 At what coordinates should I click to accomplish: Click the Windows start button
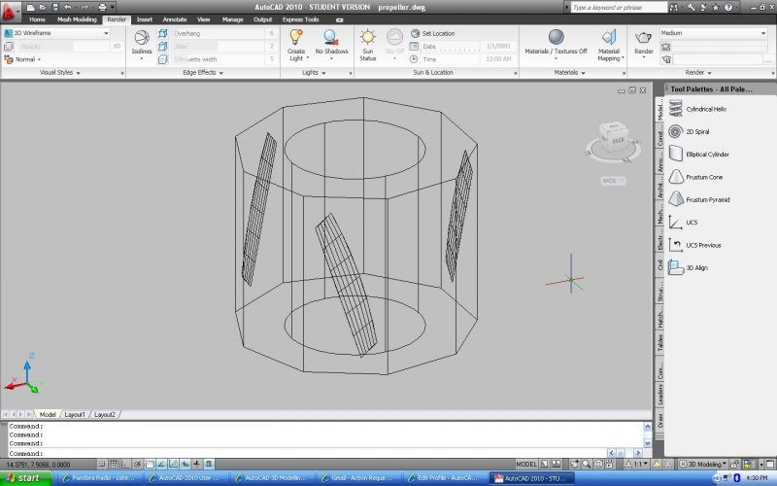[23, 478]
